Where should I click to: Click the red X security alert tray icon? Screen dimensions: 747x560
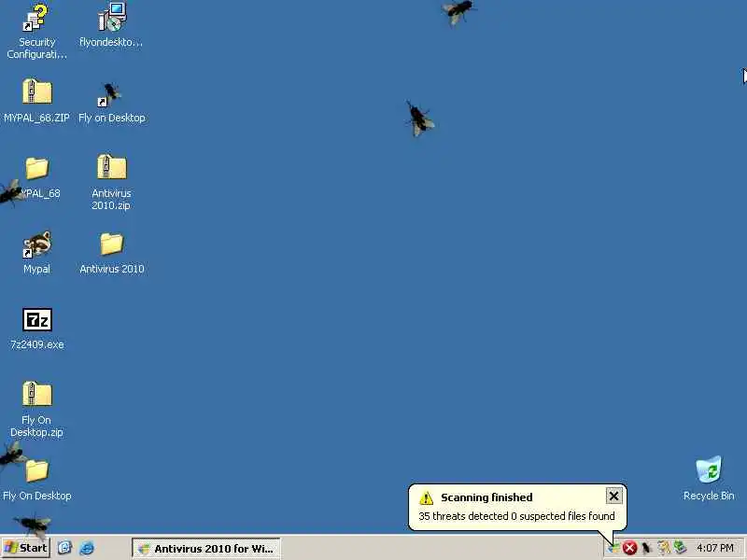point(629,548)
